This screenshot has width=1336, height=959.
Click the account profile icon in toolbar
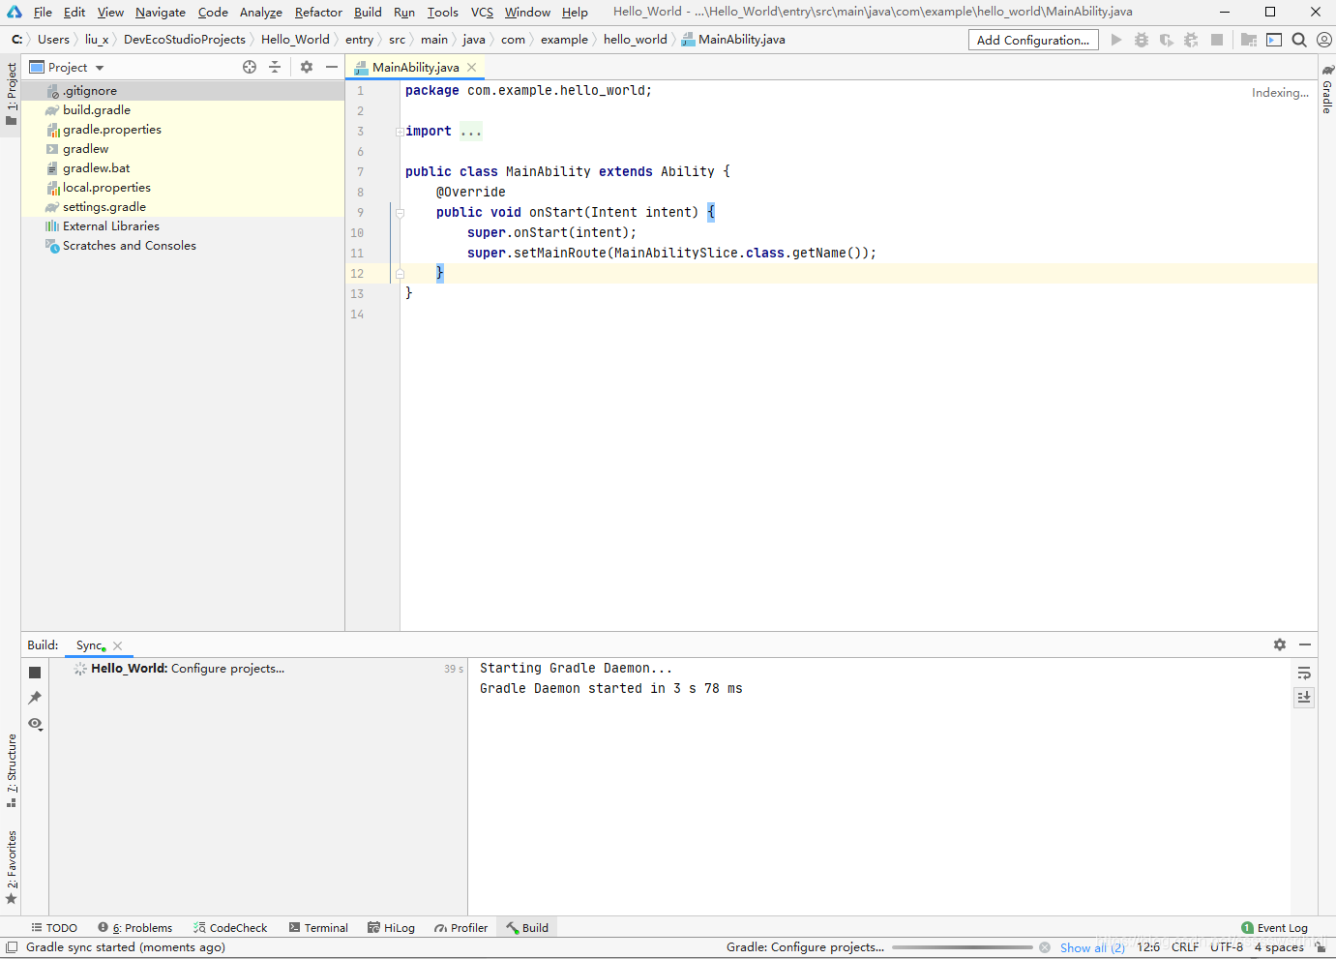tap(1324, 40)
